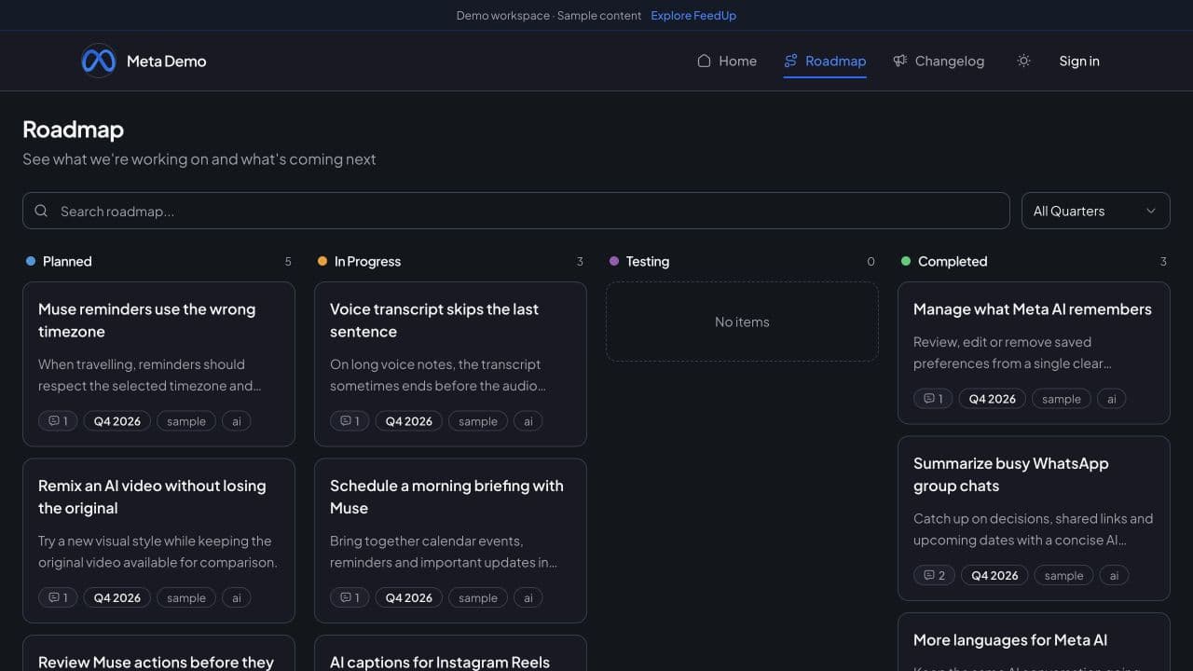This screenshot has width=1193, height=671.
Task: Open the Roadmap tab
Action: pos(825,61)
